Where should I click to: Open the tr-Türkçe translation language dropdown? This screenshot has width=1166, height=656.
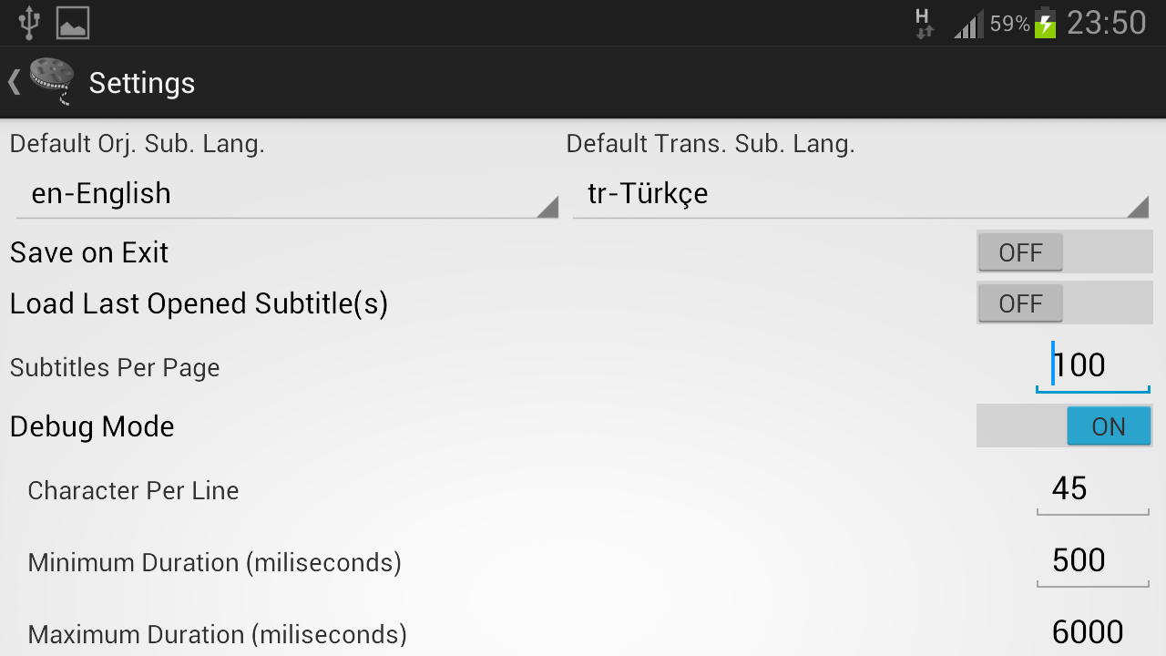pos(860,194)
